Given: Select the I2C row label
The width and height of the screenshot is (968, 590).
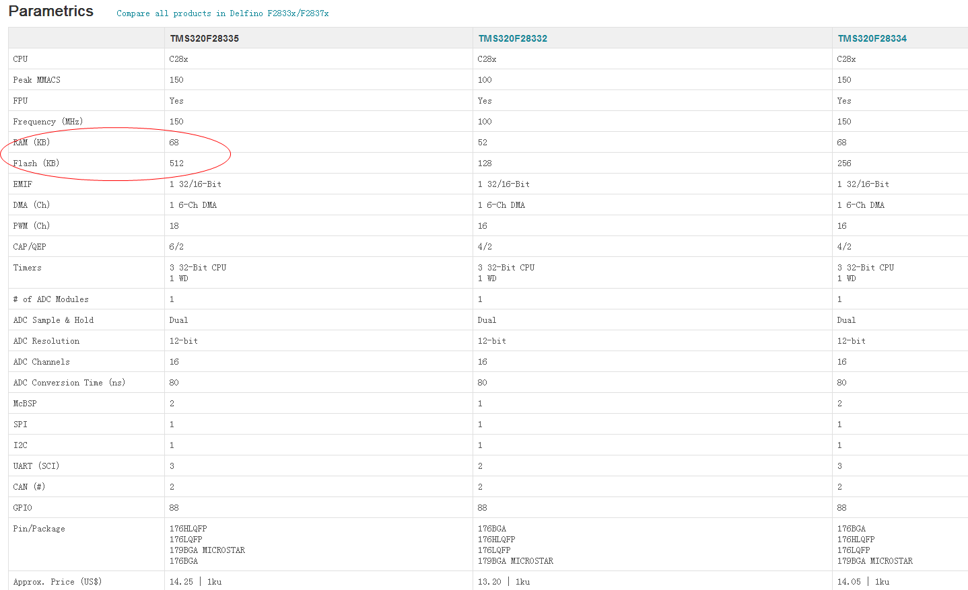Looking at the screenshot, I should [20, 445].
